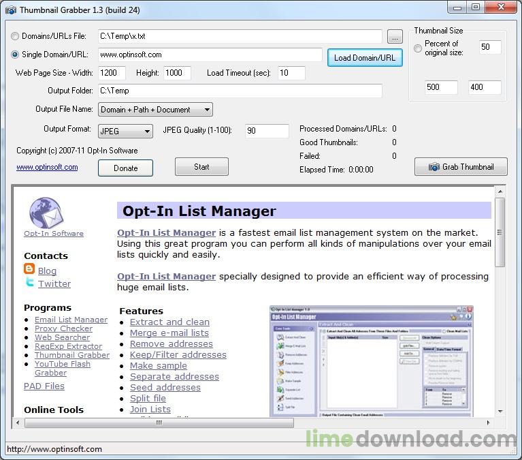Click the Opt-In Software globe envelope logo

coord(46,213)
